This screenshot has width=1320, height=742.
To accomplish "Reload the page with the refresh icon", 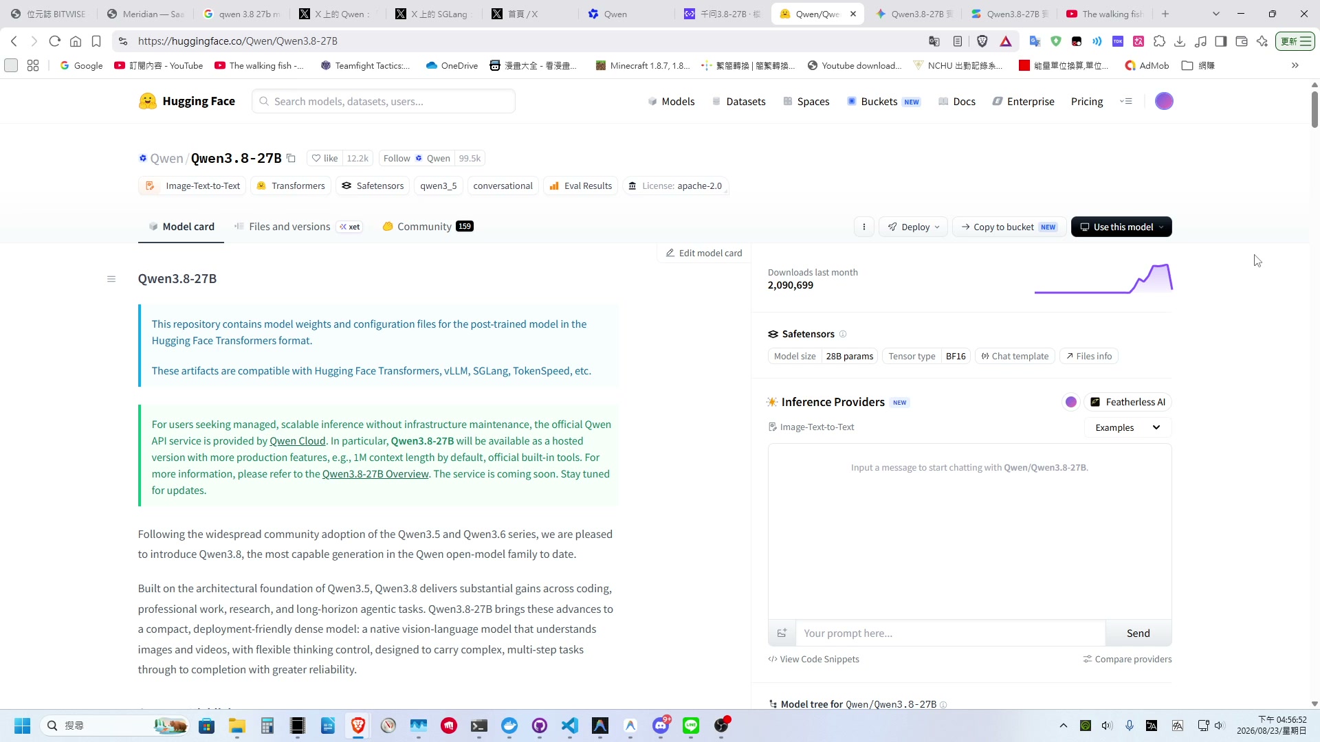I will (55, 41).
